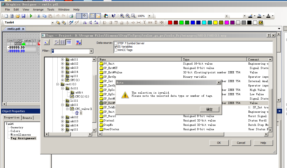Enable the STEP 7 Symbol Server checkbox
Screen dimensions: 287x168
click(x=116, y=43)
